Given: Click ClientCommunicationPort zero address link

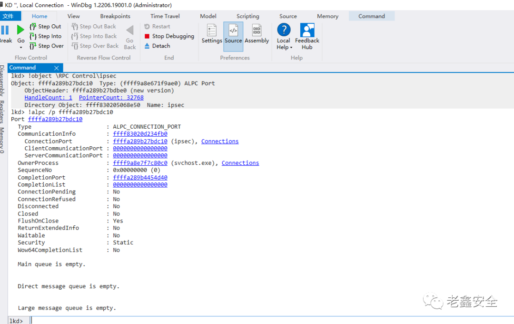Looking at the screenshot, I should 140,148.
